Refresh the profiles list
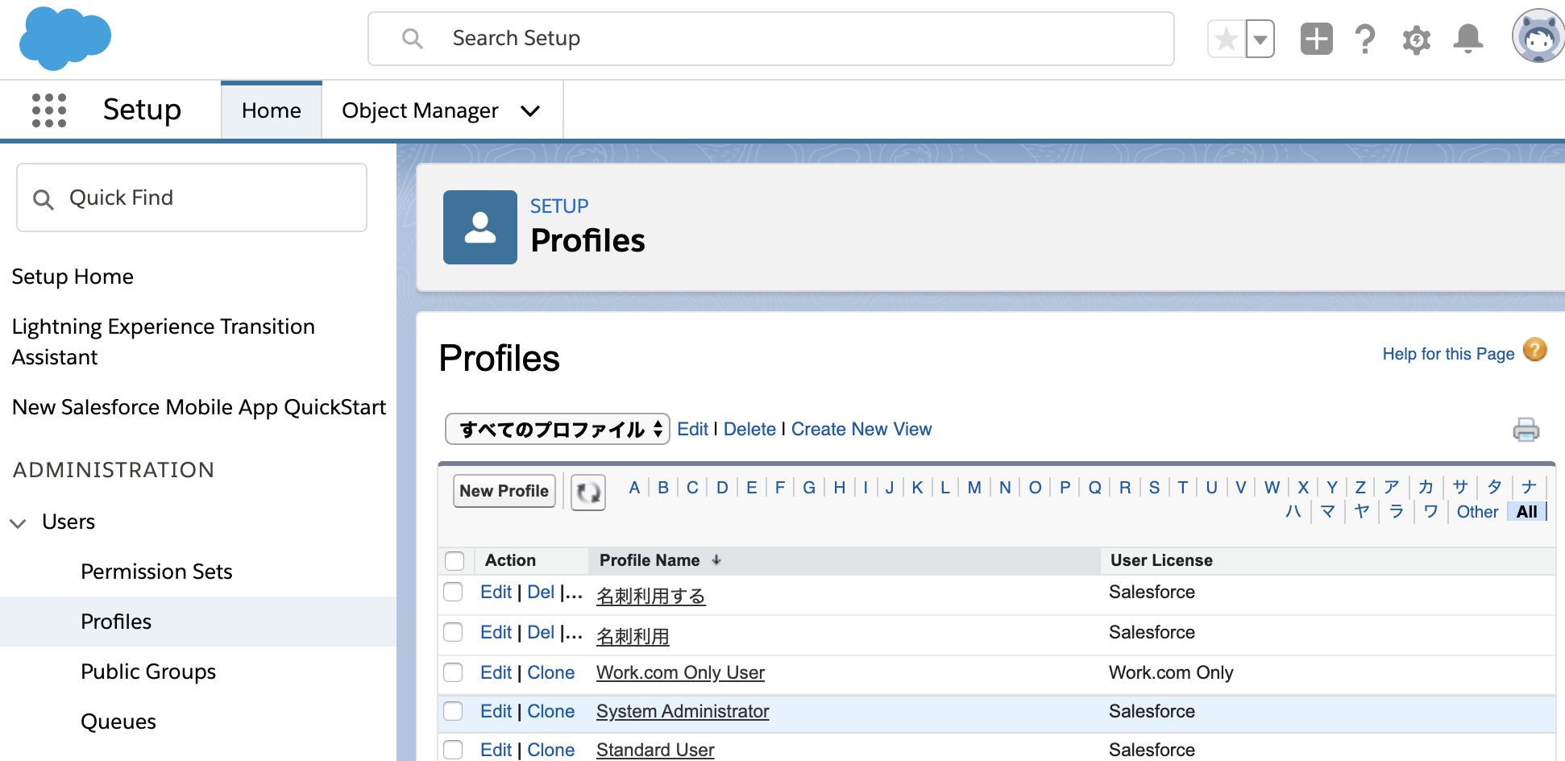 click(x=588, y=492)
